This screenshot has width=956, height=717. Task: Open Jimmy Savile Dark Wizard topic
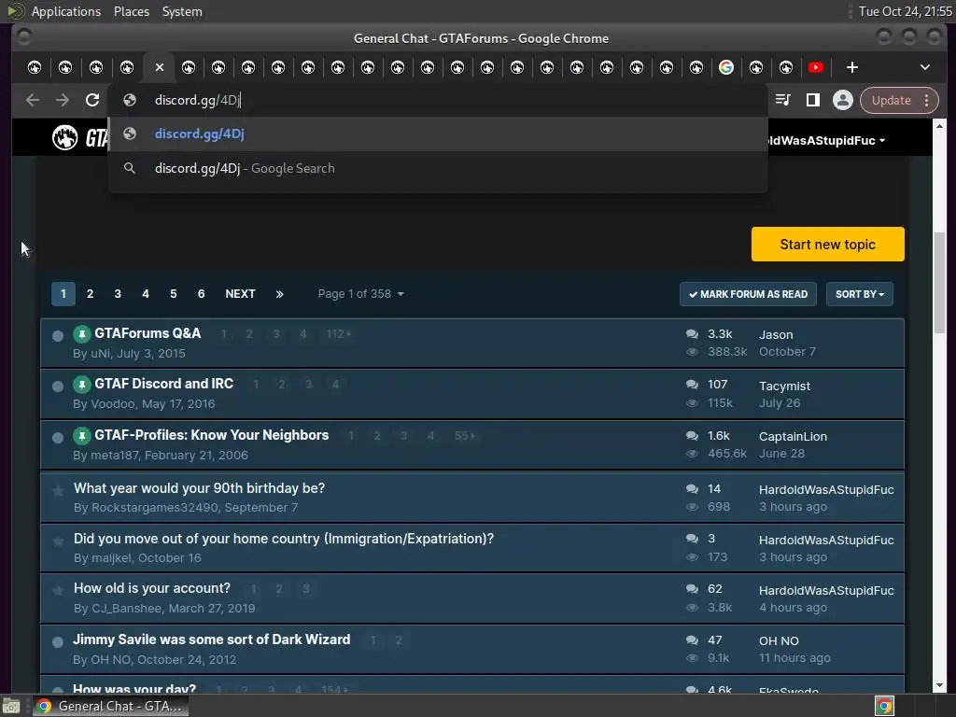tap(212, 639)
